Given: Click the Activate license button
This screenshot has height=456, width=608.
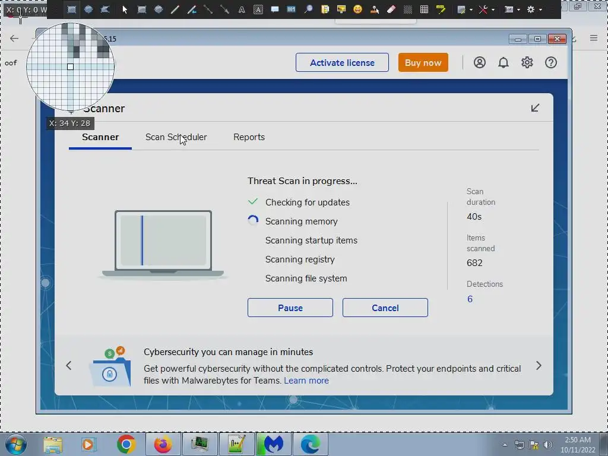Looking at the screenshot, I should tap(342, 62).
